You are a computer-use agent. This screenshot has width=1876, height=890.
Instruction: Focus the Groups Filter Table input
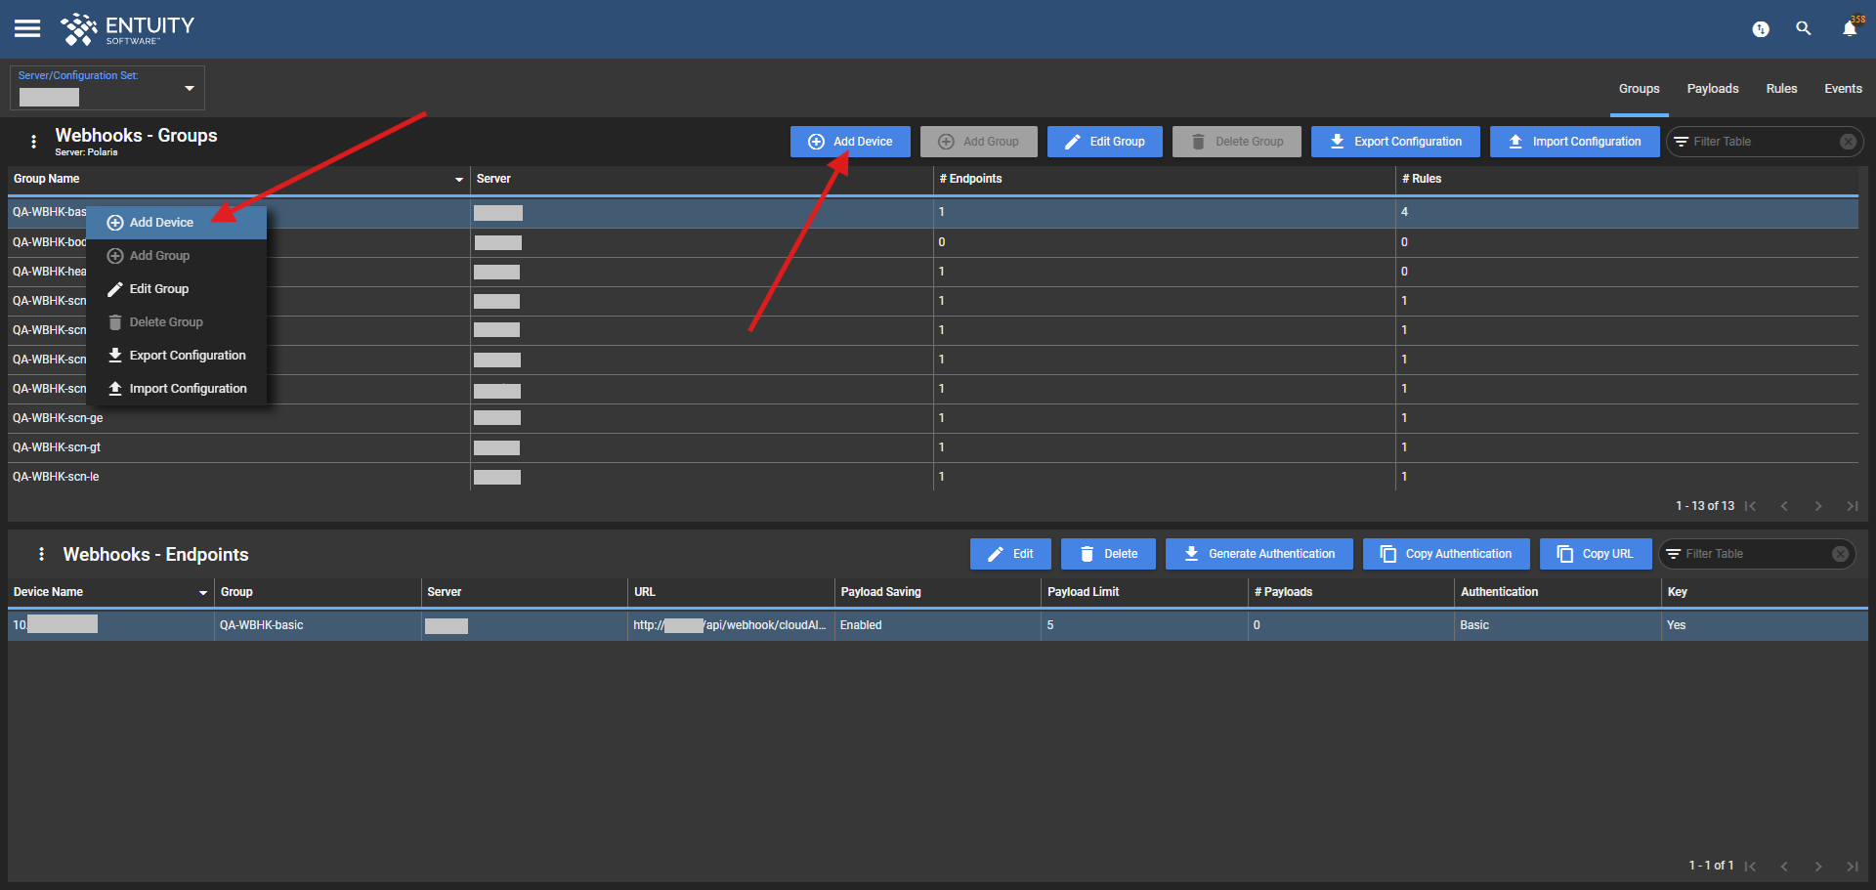[1763, 142]
